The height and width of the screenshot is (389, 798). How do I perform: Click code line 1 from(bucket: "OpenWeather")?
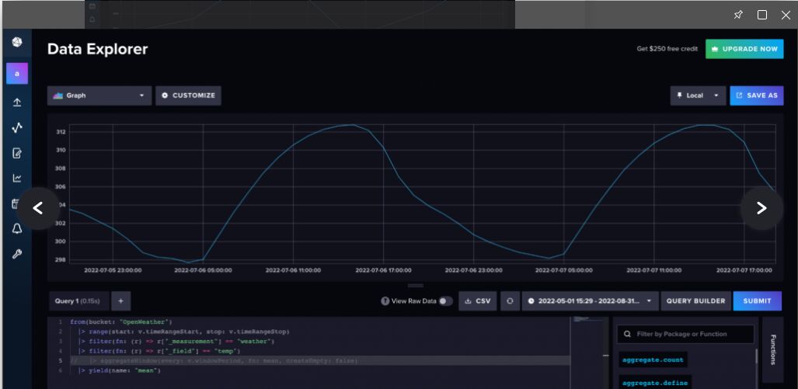[x=121, y=322]
